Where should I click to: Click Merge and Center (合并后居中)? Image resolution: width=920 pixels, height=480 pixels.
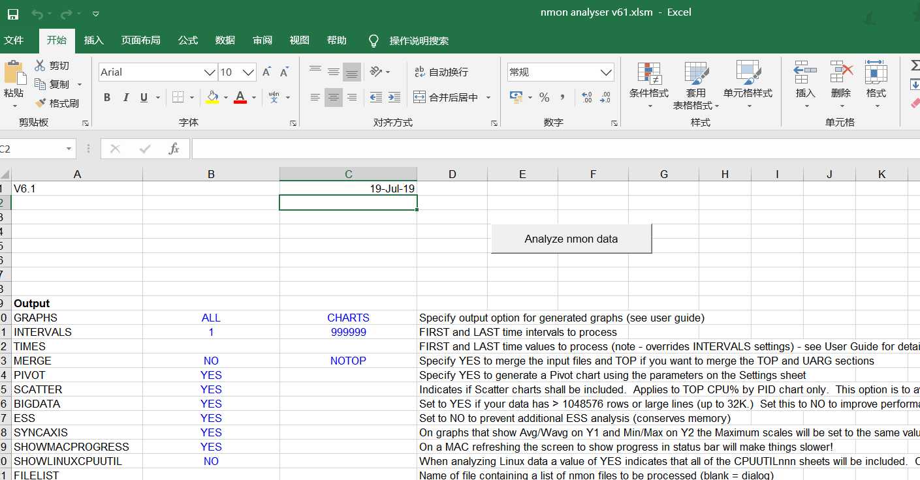447,98
